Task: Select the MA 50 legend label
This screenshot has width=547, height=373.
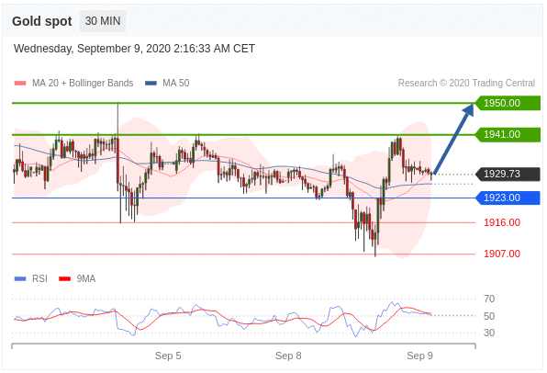Action: [x=176, y=83]
